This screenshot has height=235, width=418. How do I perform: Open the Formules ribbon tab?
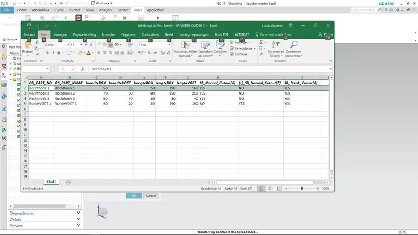(109, 34)
